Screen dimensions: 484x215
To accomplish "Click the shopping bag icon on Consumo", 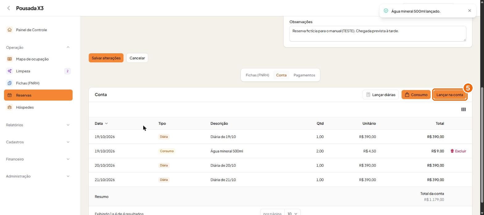I will click(x=407, y=95).
